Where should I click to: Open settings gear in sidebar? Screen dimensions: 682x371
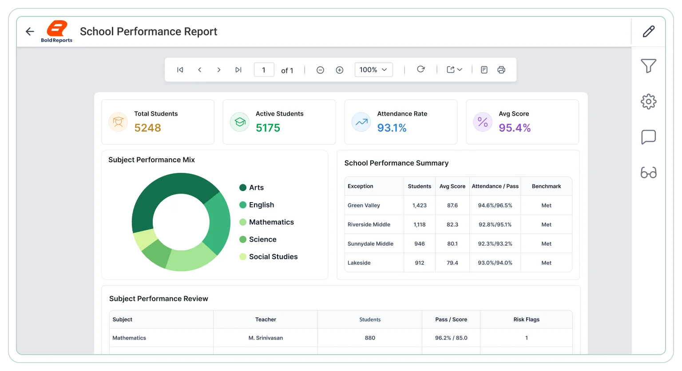[649, 102]
